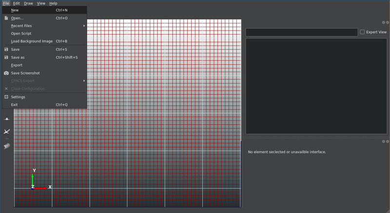Click the front view aircraft icon
Viewport: 390px width, 213px height.
[x=7, y=119]
